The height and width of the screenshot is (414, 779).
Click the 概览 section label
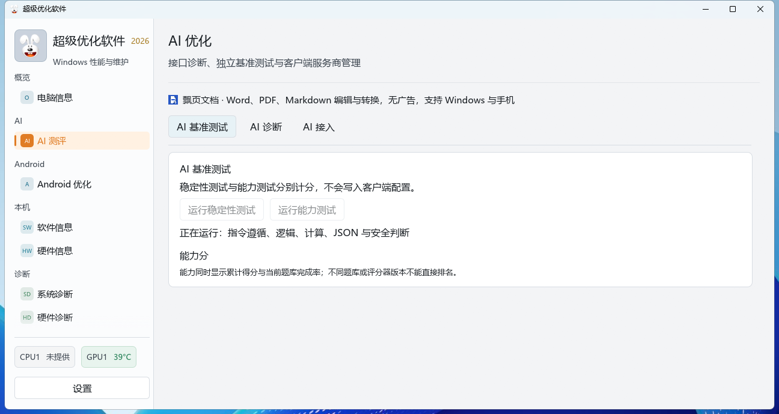(22, 78)
